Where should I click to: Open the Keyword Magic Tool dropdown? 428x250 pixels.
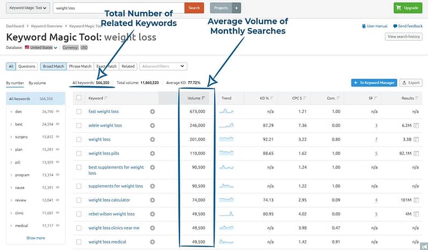(x=28, y=8)
